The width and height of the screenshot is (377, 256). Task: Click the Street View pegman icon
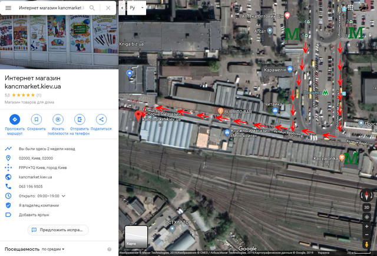[366, 244]
